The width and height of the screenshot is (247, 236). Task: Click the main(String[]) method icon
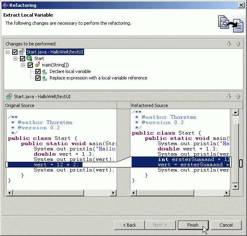tap(37, 65)
